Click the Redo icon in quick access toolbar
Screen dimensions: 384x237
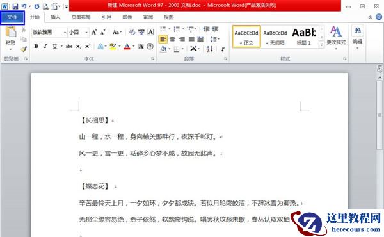tap(36, 6)
